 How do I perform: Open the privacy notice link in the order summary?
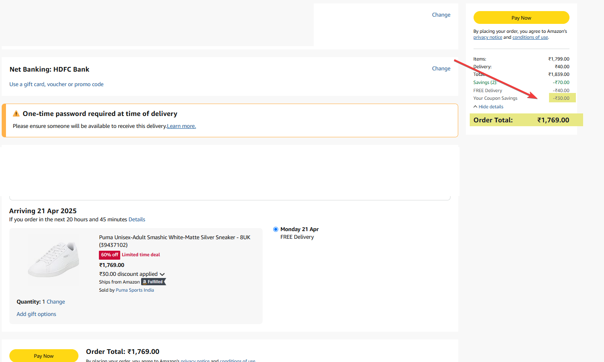[488, 38]
